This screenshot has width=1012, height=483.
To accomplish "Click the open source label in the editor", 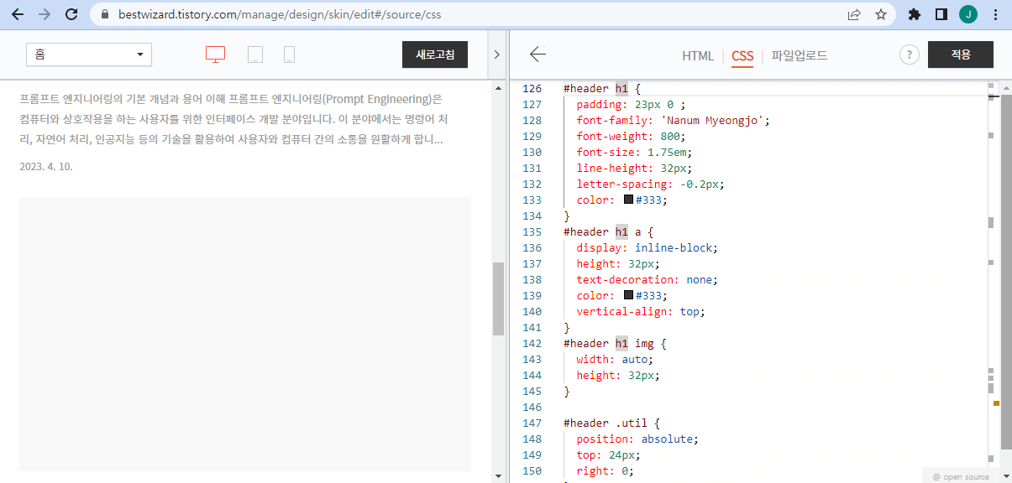I will tap(960, 475).
